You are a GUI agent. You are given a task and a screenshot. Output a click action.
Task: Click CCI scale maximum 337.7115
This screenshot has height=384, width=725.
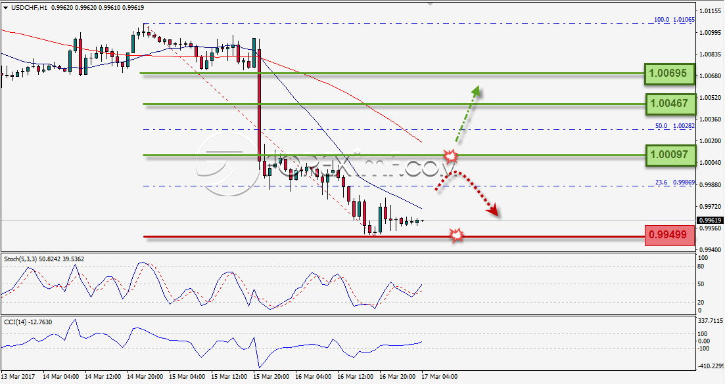tap(711, 320)
